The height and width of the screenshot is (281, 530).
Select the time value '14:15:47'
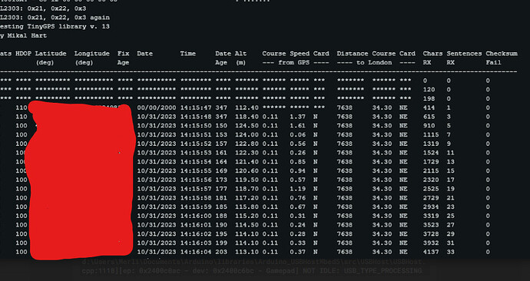tap(196, 107)
